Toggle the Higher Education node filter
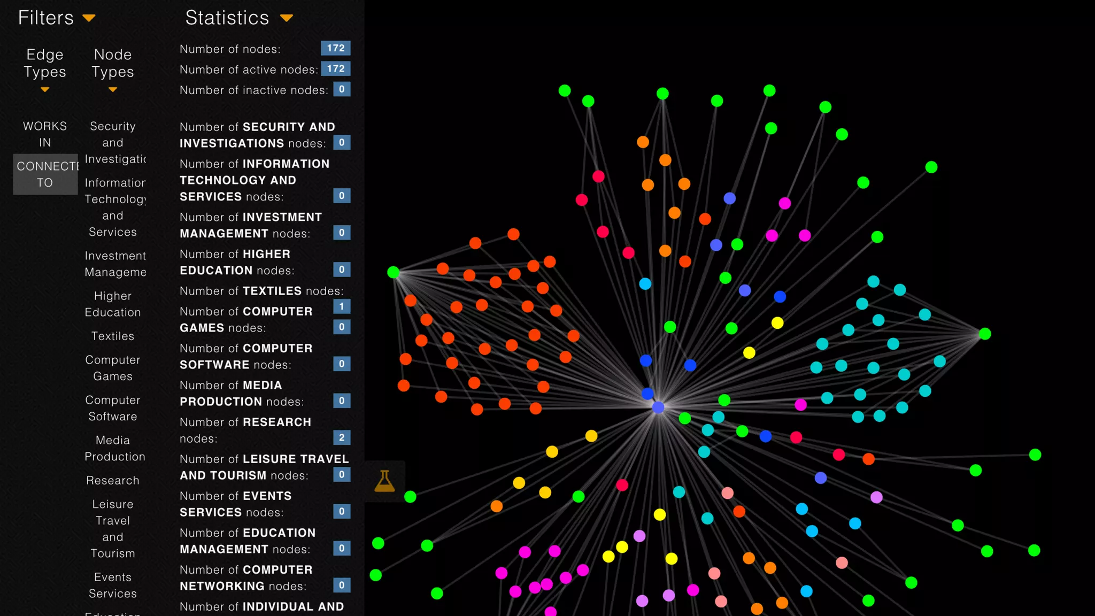This screenshot has width=1095, height=616. 112,304
